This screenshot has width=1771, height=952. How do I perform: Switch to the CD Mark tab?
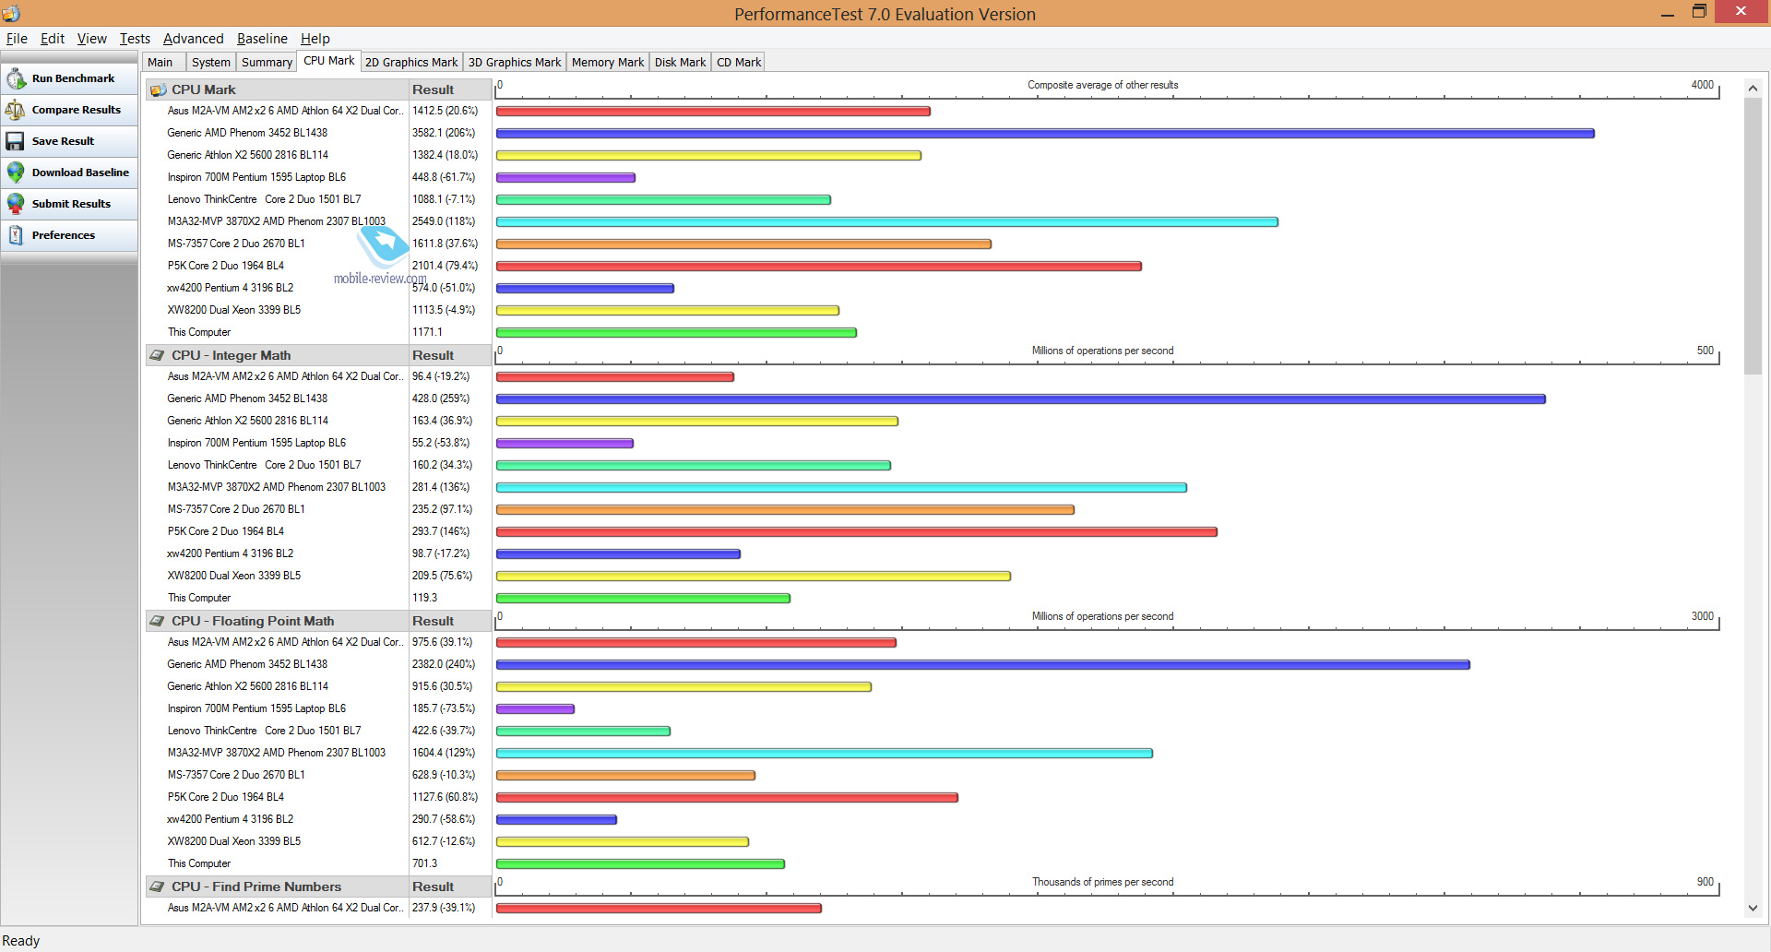pyautogui.click(x=739, y=63)
